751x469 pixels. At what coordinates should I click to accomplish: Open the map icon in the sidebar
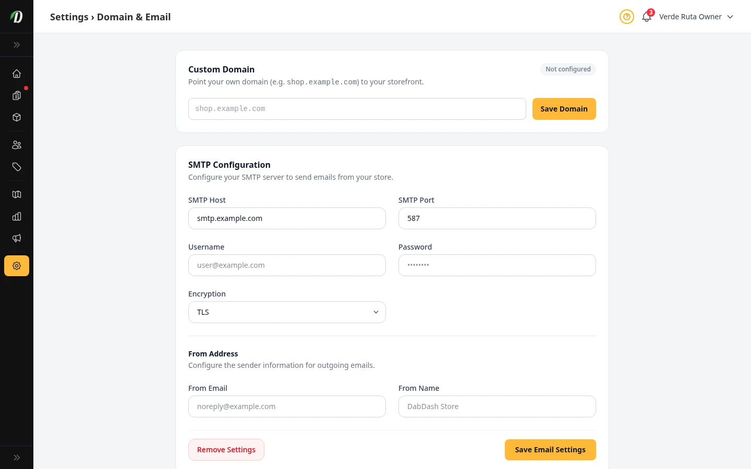17,194
